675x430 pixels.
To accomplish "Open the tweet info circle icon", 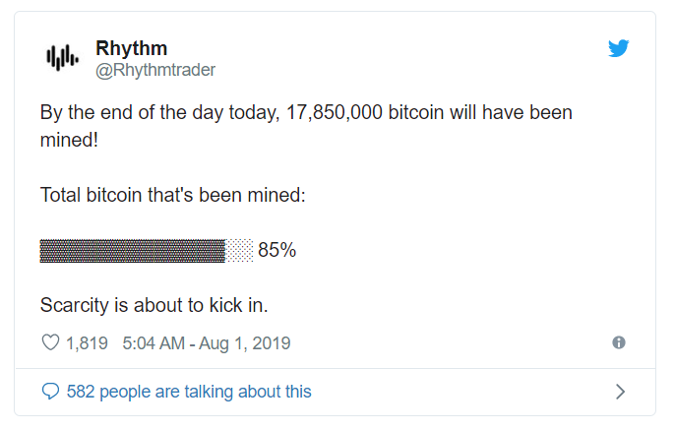I will click(x=619, y=343).
